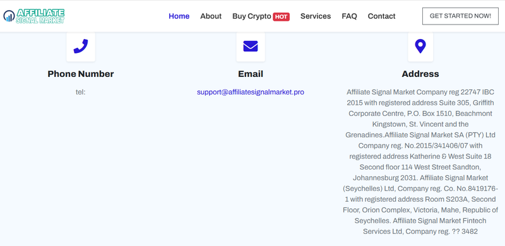Go to the Home menu item
The image size is (505, 246).
179,16
